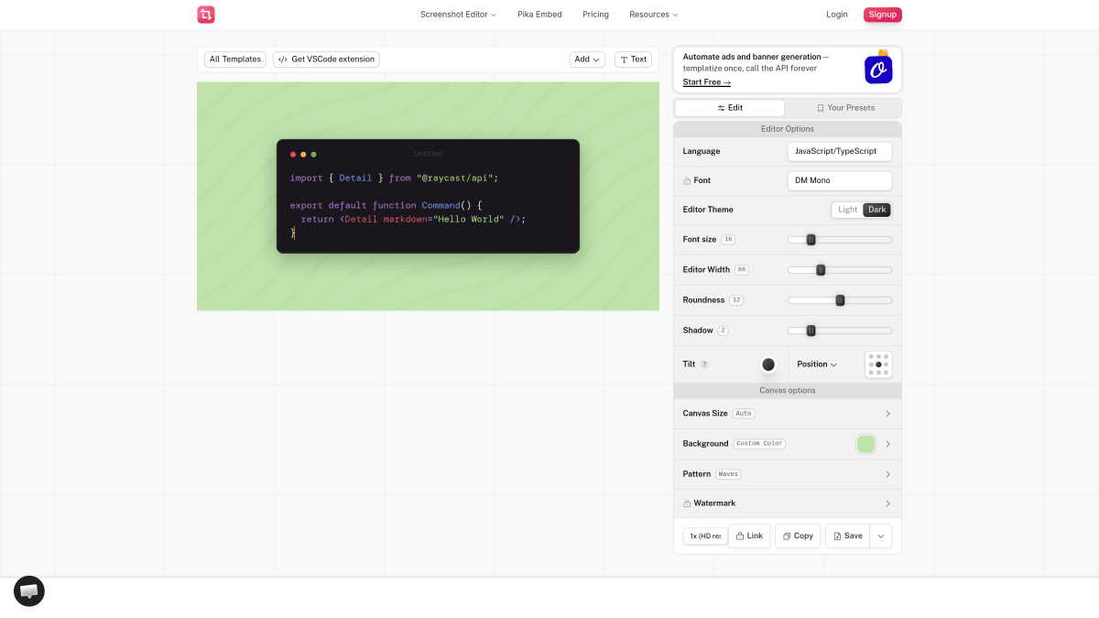Click the Pika logo icon in the header
Viewport: 1099px width, 618px height.
(206, 15)
